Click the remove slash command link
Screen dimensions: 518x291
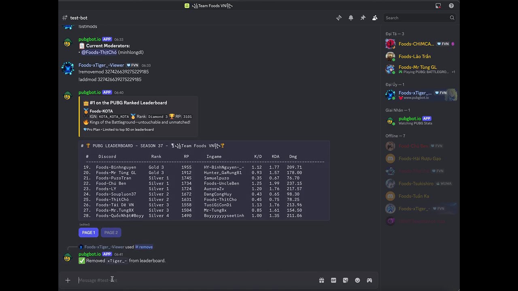click(144, 247)
